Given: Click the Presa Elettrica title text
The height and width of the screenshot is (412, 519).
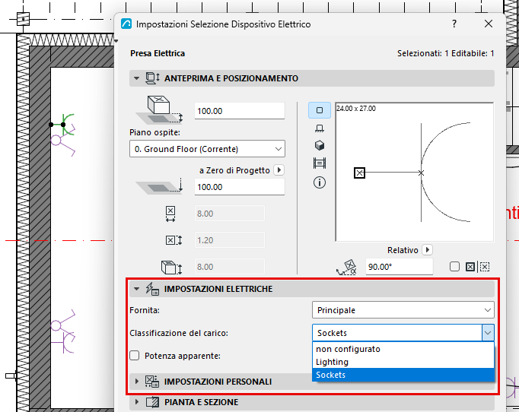Looking at the screenshot, I should tap(158, 53).
